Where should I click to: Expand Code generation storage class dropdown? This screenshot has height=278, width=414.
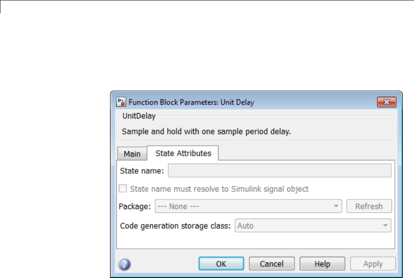tap(313, 226)
